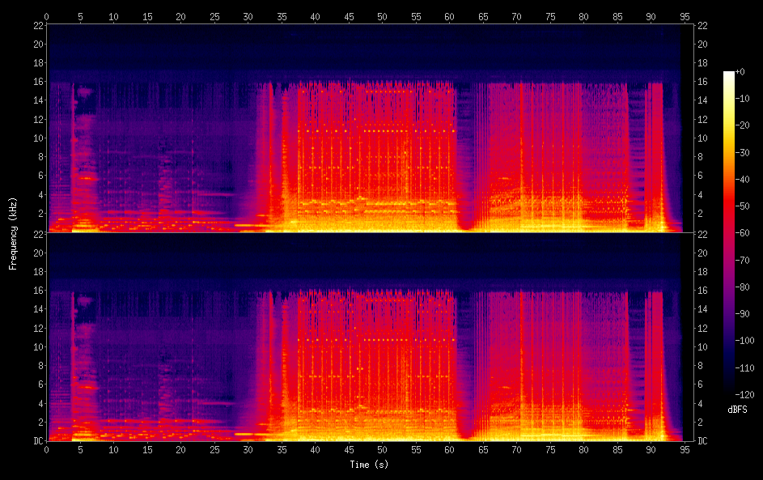Image resolution: width=763 pixels, height=480 pixels.
Task: Click the DC label on the bottom channel's left axis
Action: point(36,441)
